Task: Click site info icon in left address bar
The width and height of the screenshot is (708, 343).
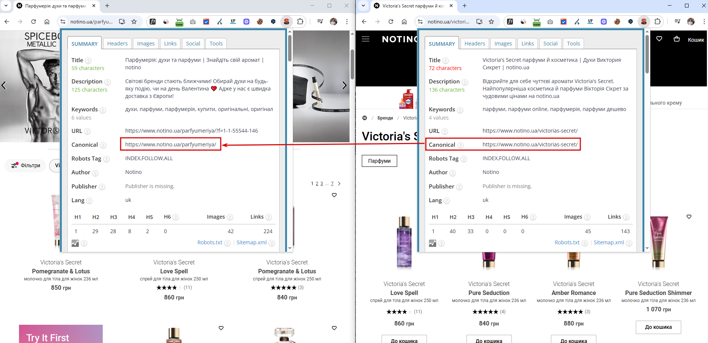Action: 63,22
